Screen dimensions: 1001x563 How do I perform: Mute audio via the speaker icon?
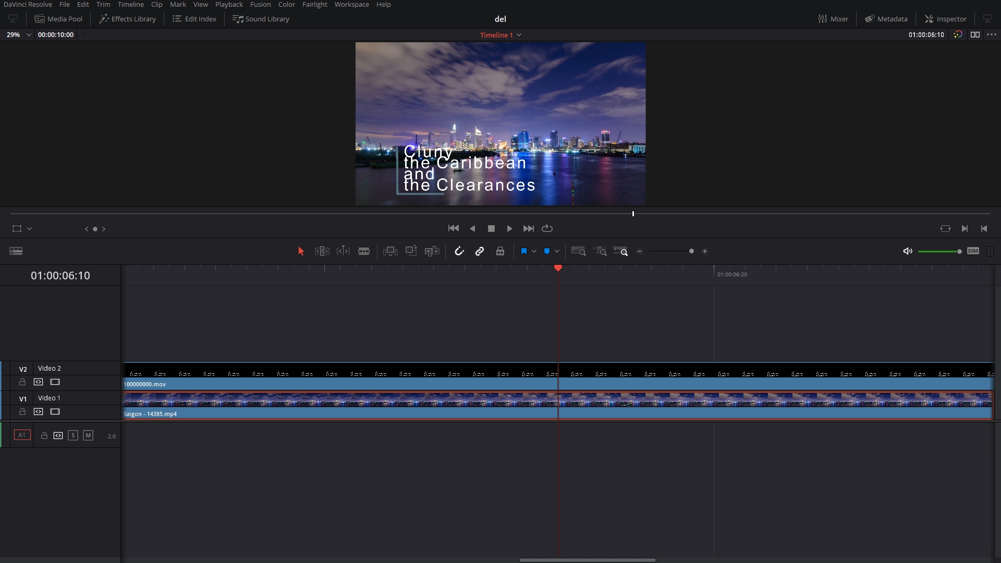coord(908,251)
